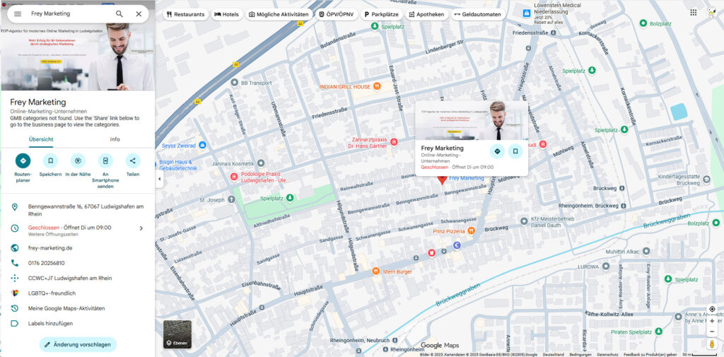
Task: Collapse the side panel arrow
Action: (x=158, y=179)
